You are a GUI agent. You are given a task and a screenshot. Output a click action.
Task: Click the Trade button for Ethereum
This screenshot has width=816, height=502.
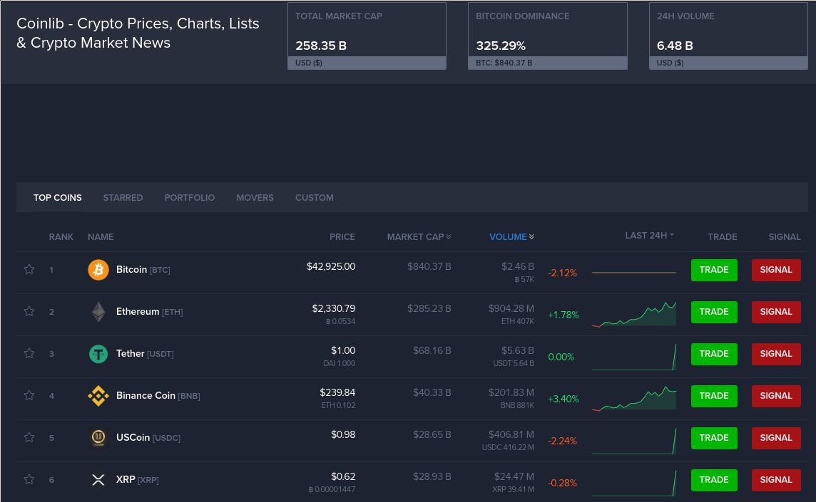click(714, 312)
